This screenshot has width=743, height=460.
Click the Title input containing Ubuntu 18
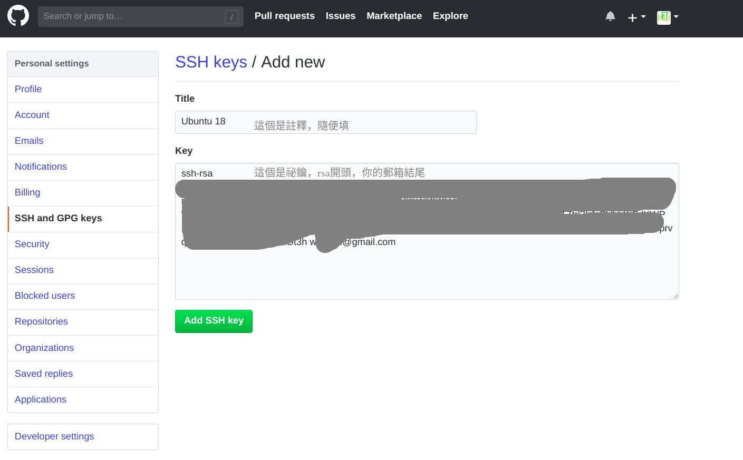(x=325, y=122)
